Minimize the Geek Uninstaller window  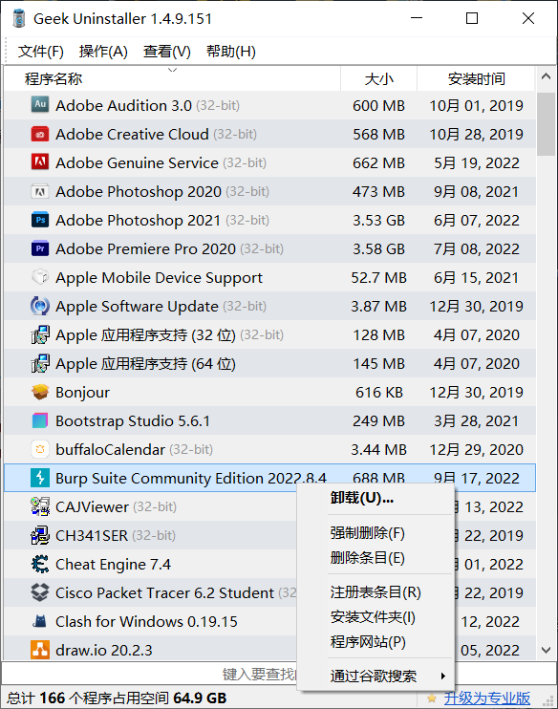[417, 18]
